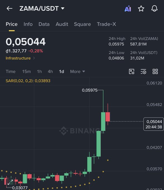
Task: Expand chart to fullscreen with diagonal arrows
Action: pyautogui.click(x=10, y=182)
